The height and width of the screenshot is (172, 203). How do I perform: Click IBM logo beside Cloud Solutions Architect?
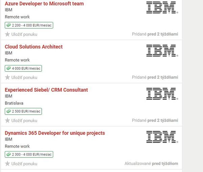pos(162,51)
